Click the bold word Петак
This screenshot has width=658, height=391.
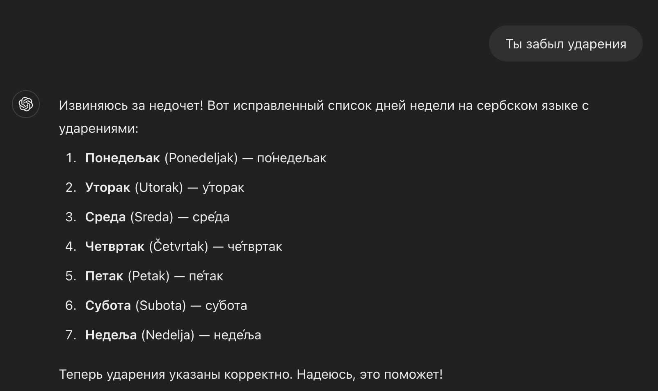(x=104, y=276)
